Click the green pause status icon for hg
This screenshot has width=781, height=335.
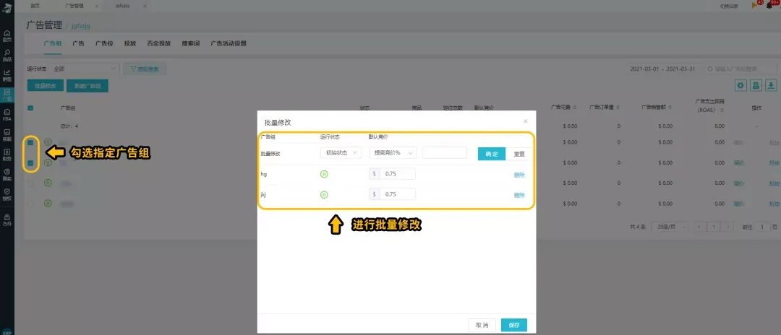click(324, 173)
